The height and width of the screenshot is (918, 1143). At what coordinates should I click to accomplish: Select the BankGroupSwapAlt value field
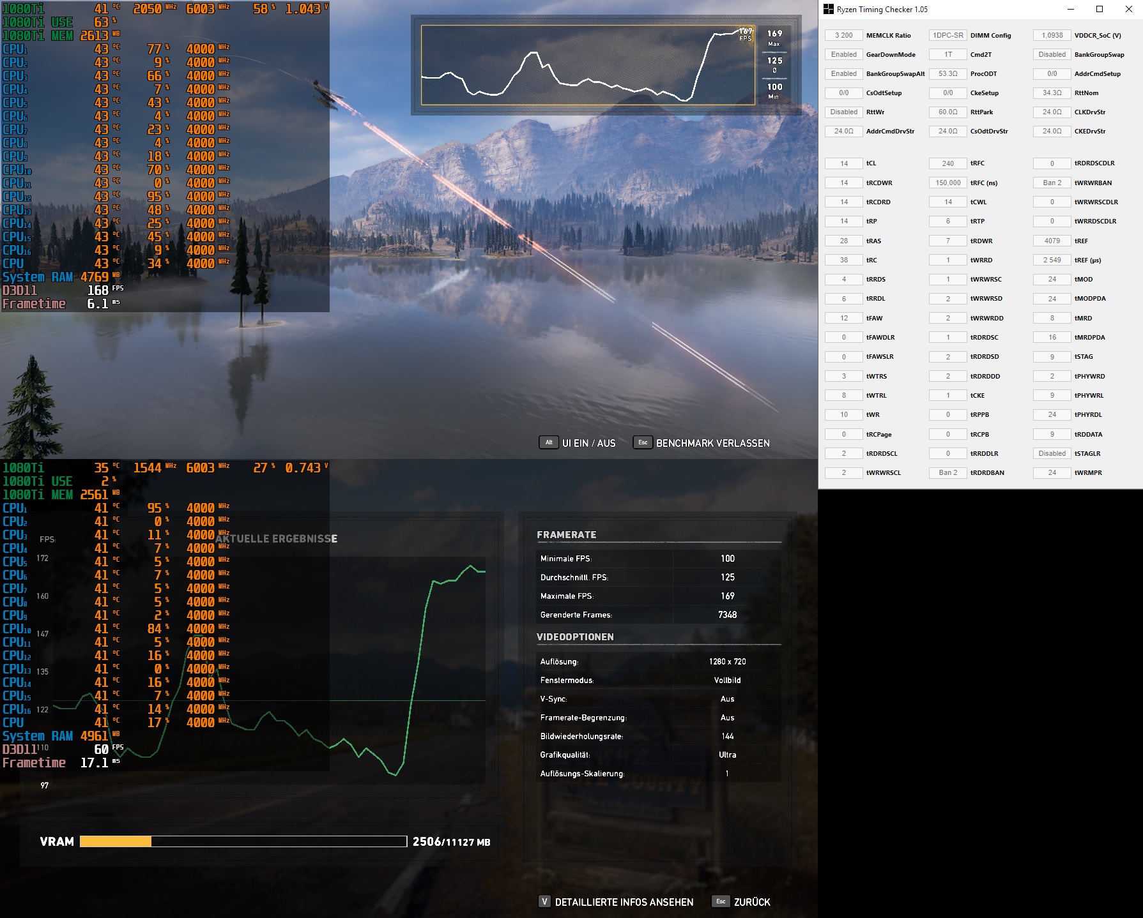tap(844, 73)
